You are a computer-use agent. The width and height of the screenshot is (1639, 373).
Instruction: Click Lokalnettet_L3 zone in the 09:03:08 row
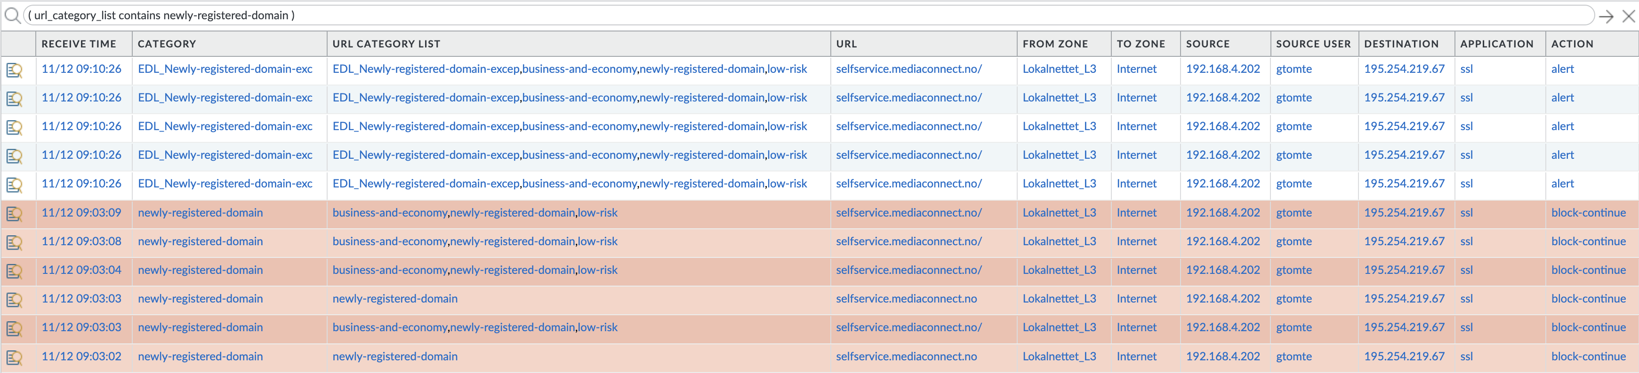[x=1059, y=241]
